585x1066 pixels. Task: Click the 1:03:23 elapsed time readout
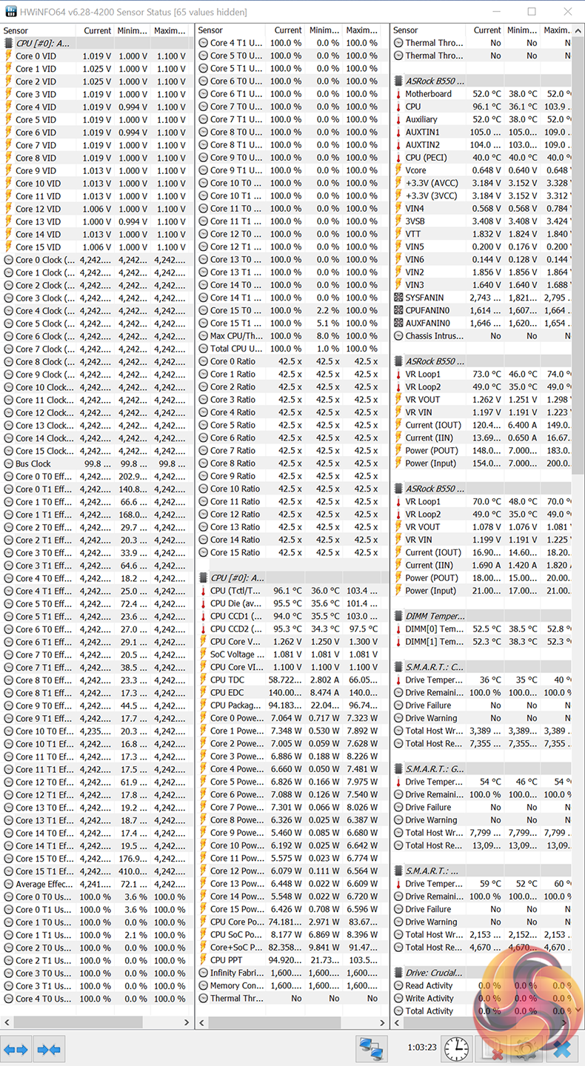point(422,1049)
